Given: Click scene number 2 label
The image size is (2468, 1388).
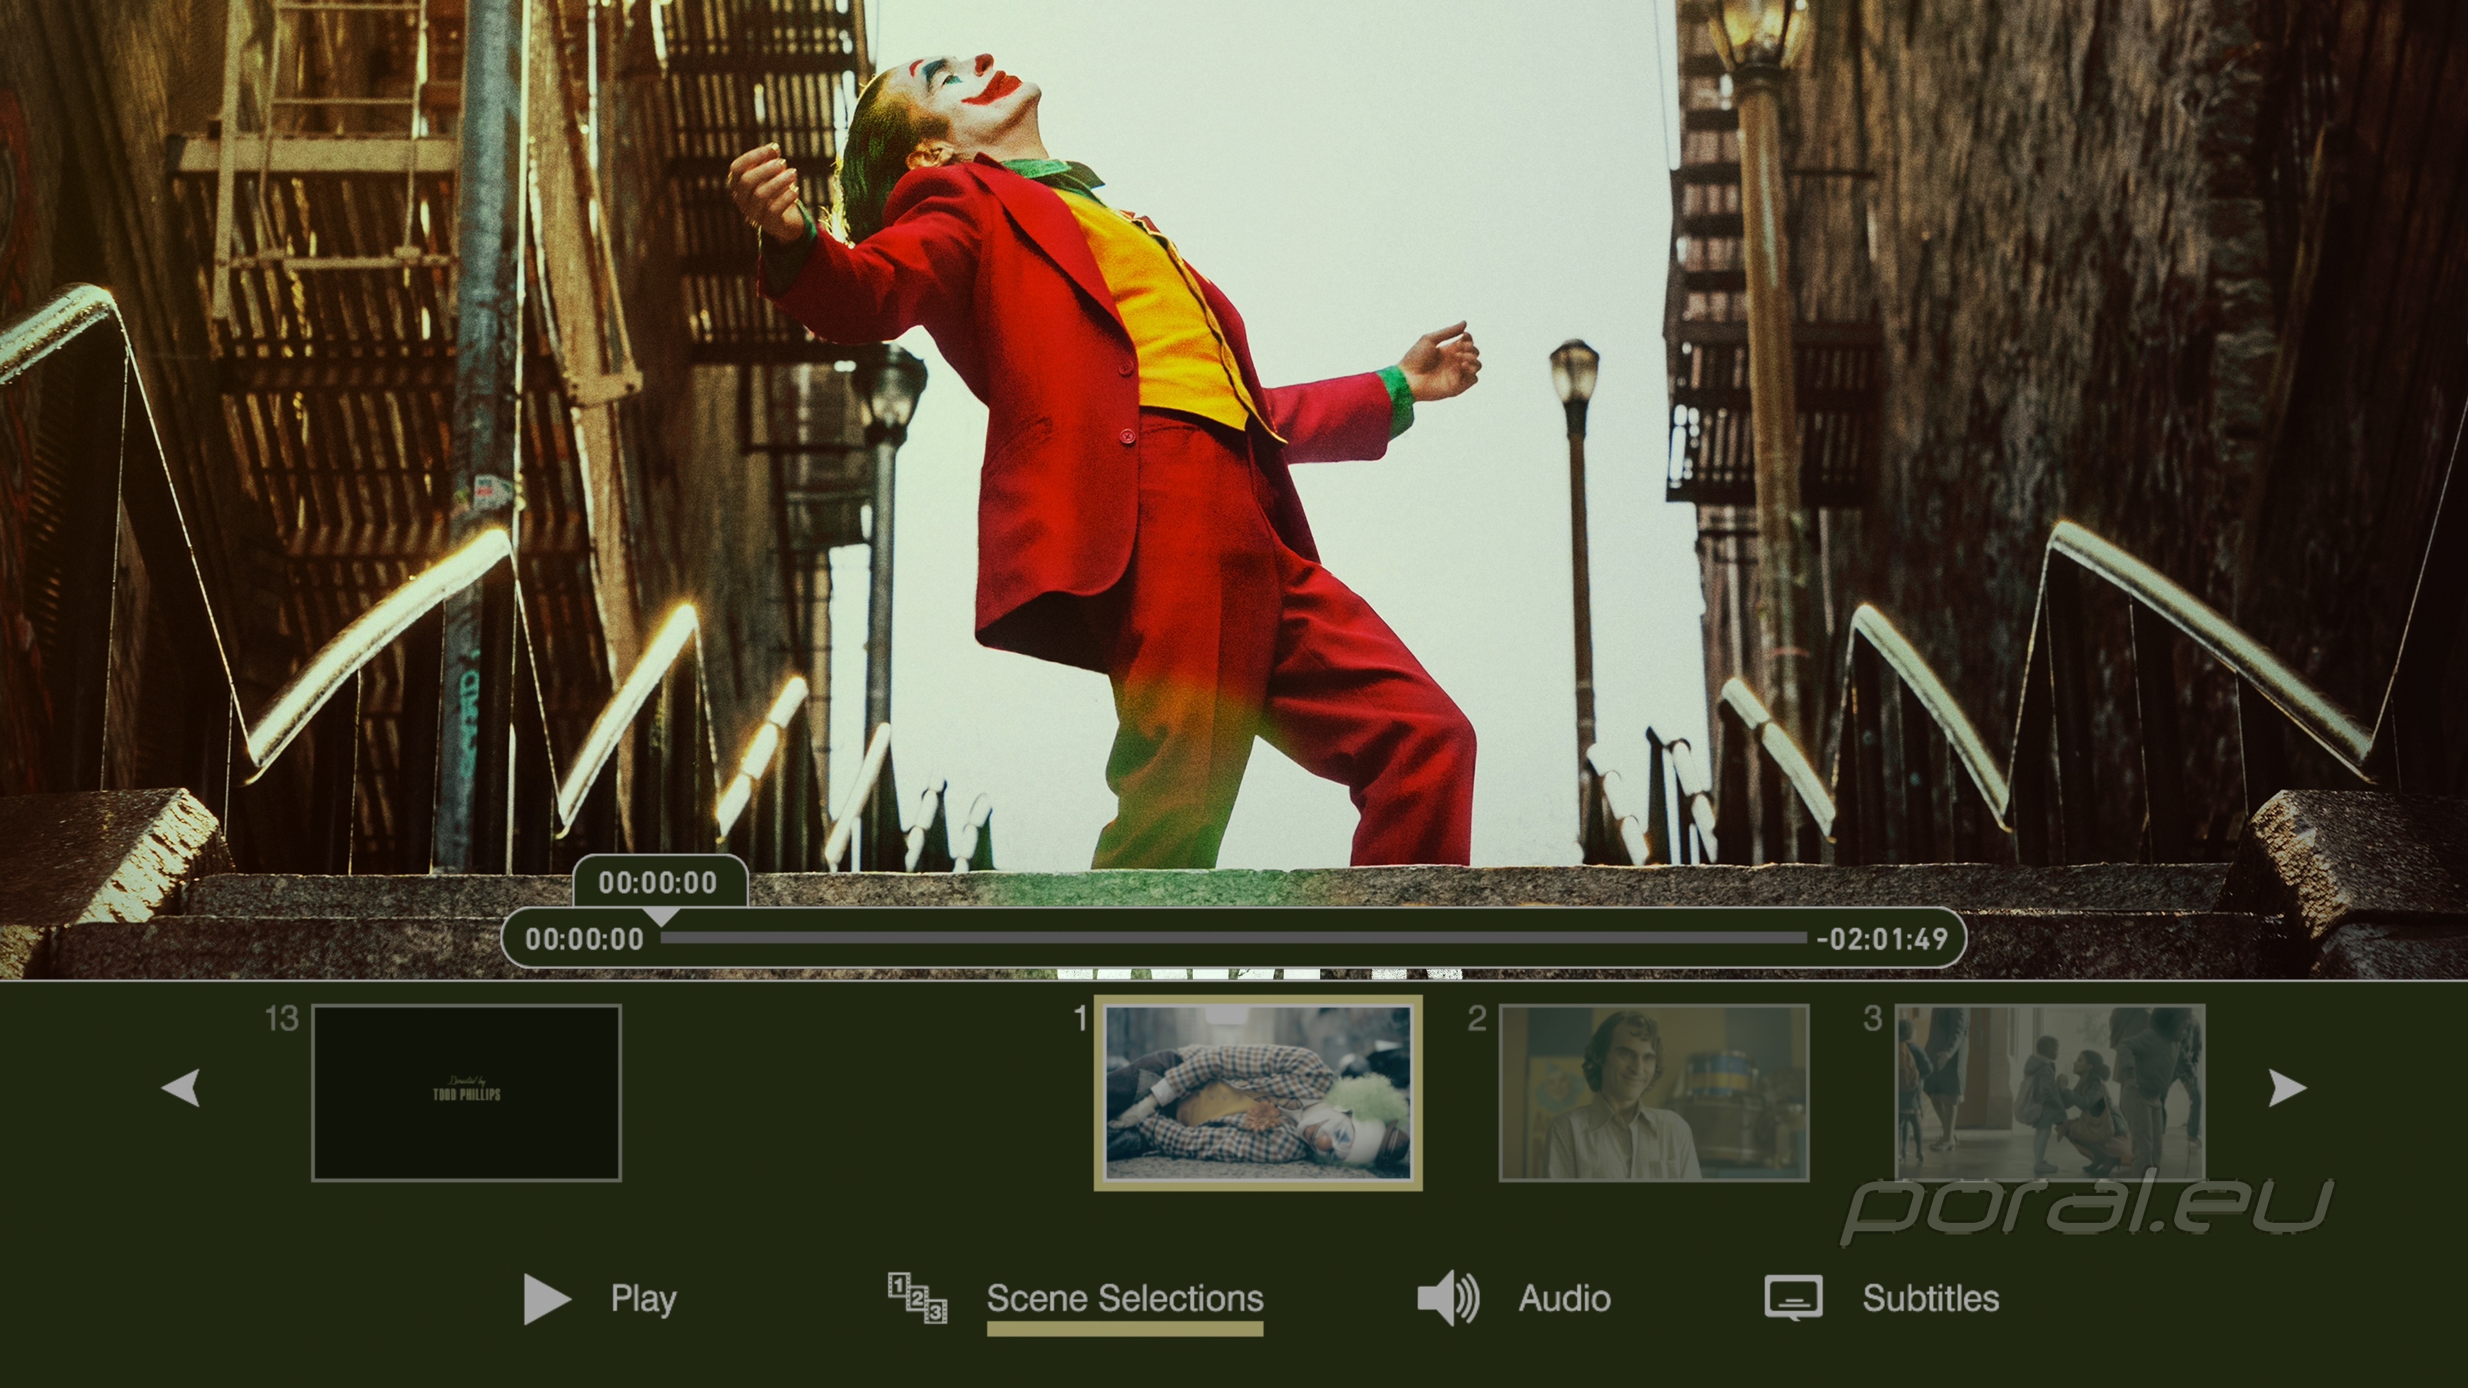Looking at the screenshot, I should [1476, 1019].
